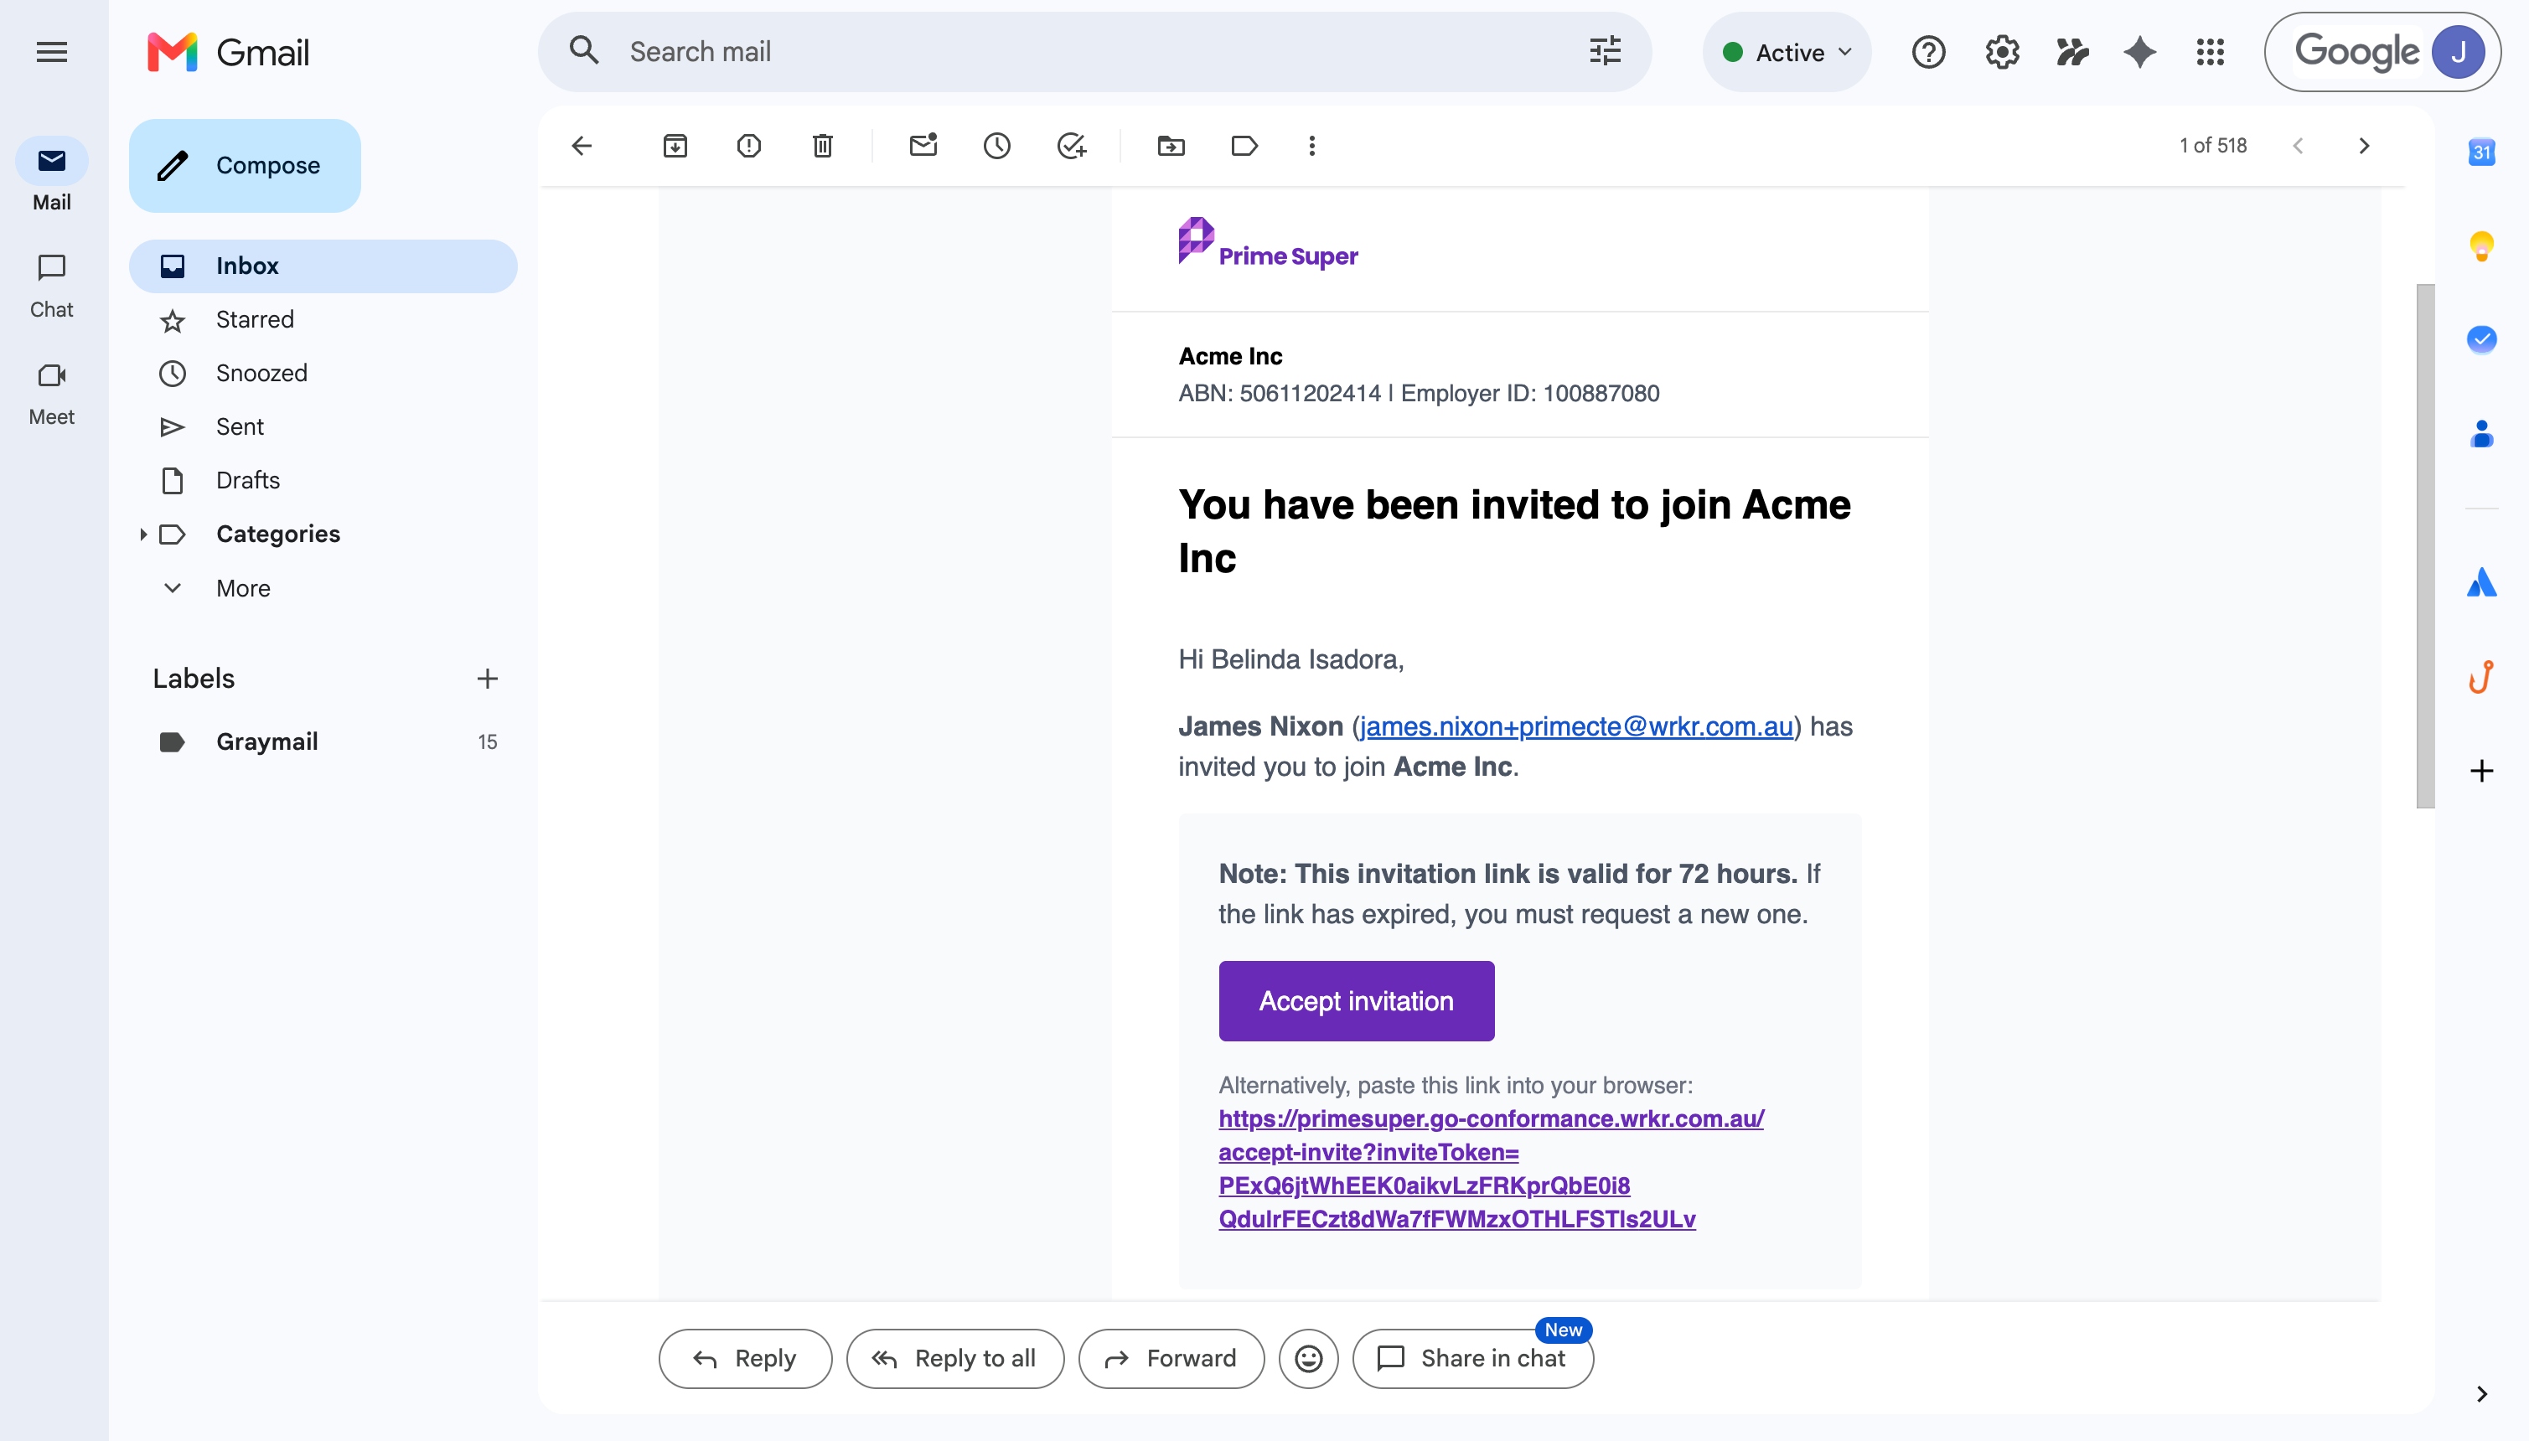Report this email as spam
Viewport: 2529px width, 1441px height.
tap(749, 147)
